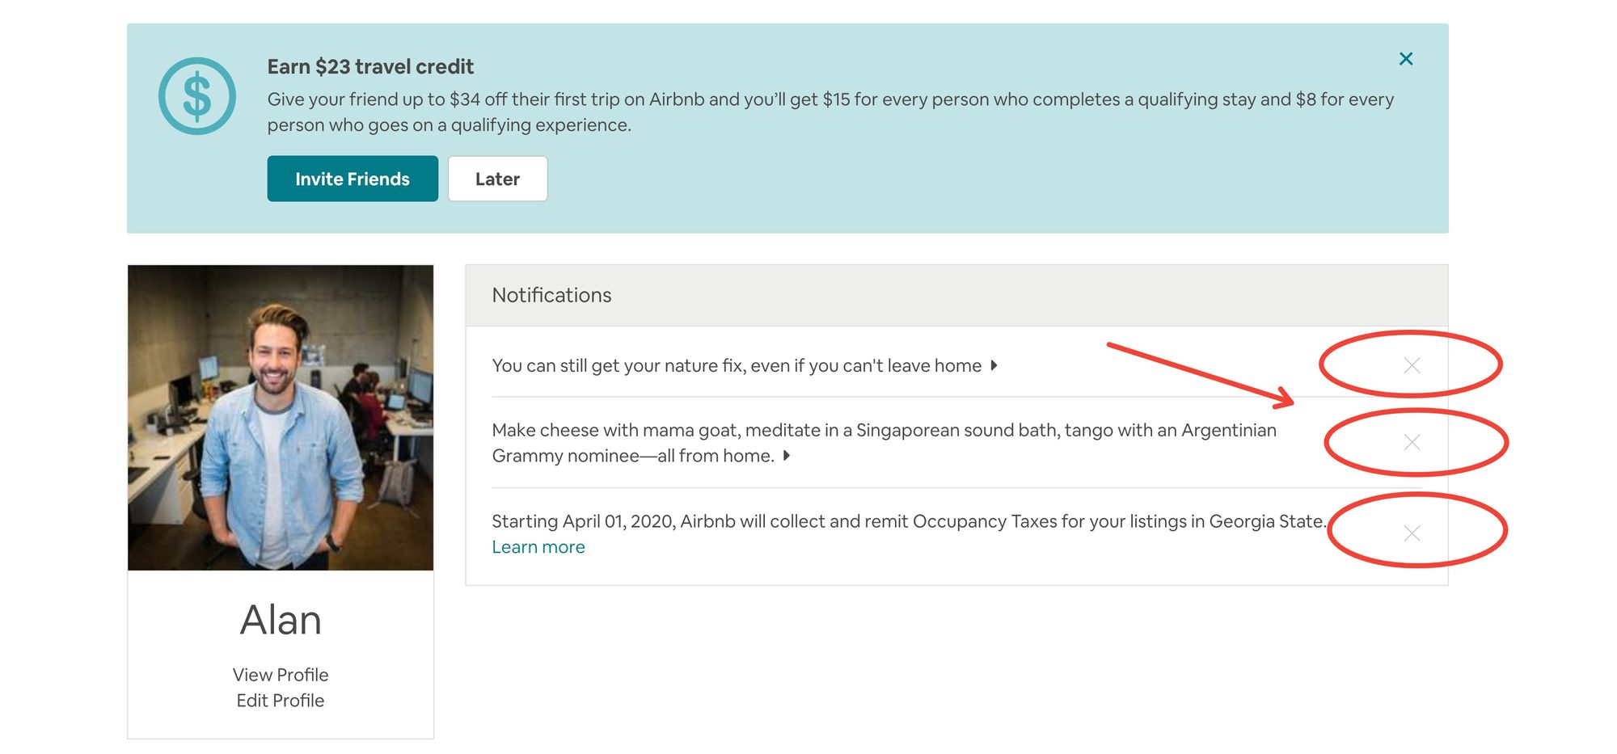
Task: Open the Edit Profile link
Action: point(281,701)
